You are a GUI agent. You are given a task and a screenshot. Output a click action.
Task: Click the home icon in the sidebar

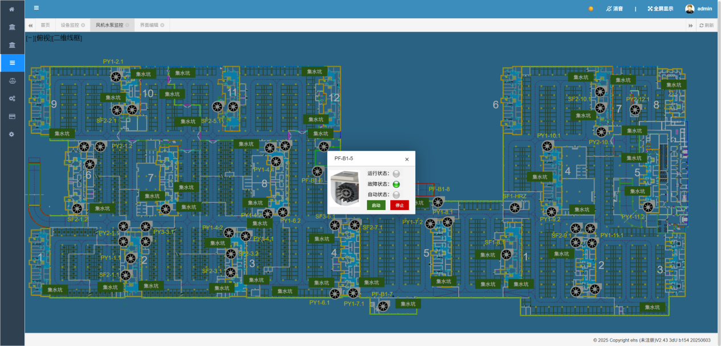pos(12,10)
